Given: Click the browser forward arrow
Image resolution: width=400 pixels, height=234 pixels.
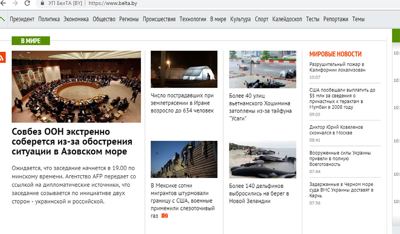Looking at the screenshot, I should 15,3.
